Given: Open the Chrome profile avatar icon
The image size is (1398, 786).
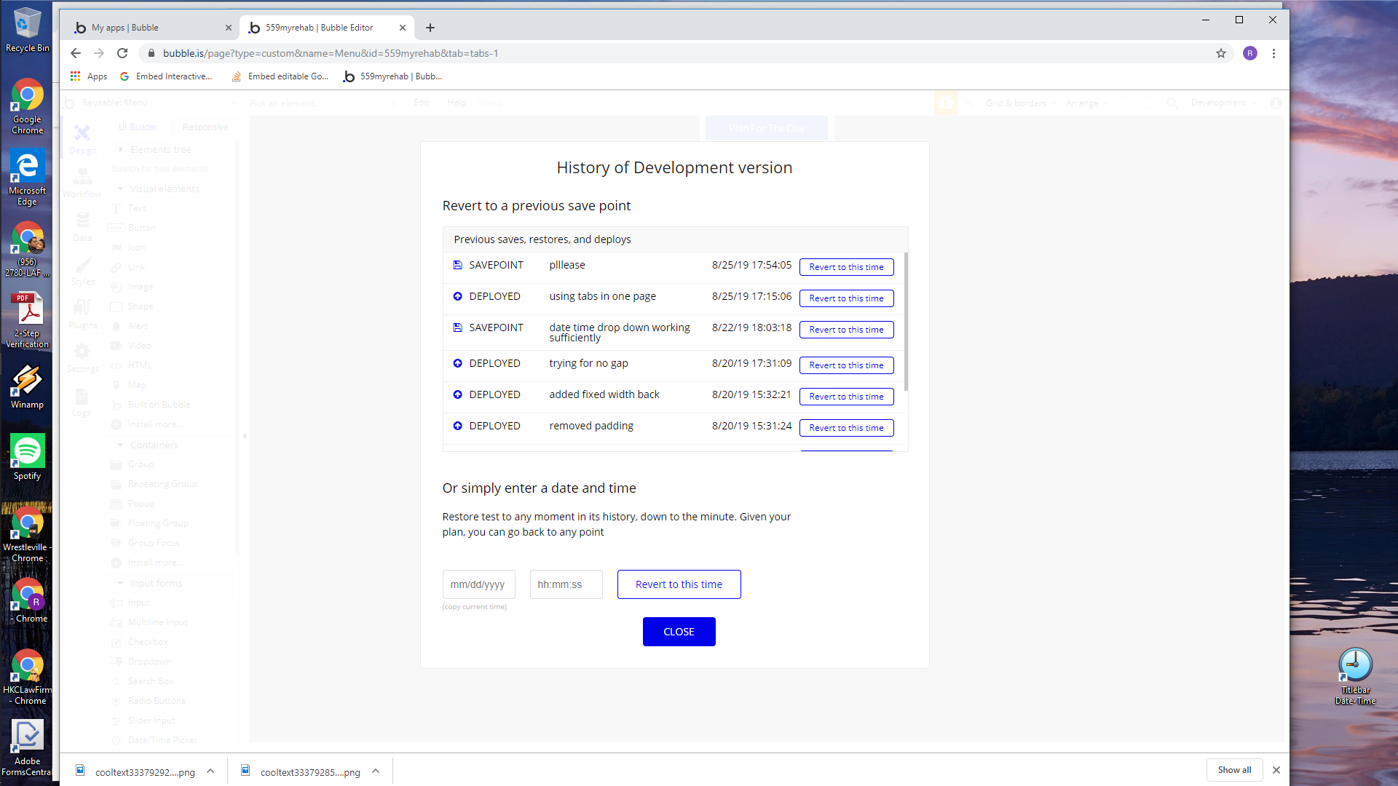Looking at the screenshot, I should pos(1250,53).
